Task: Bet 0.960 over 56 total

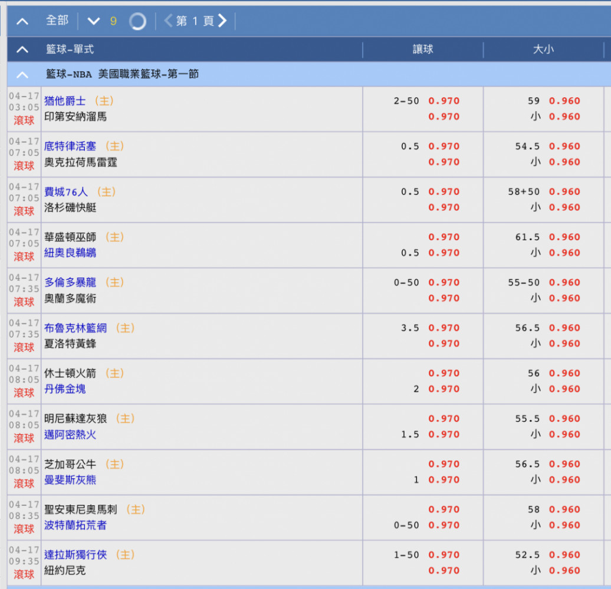Action: 564,373
